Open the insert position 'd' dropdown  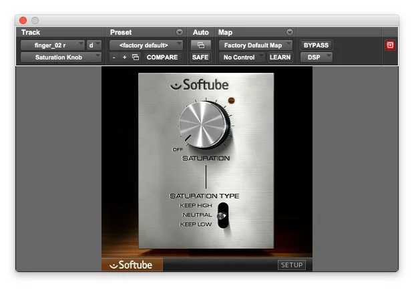point(94,45)
